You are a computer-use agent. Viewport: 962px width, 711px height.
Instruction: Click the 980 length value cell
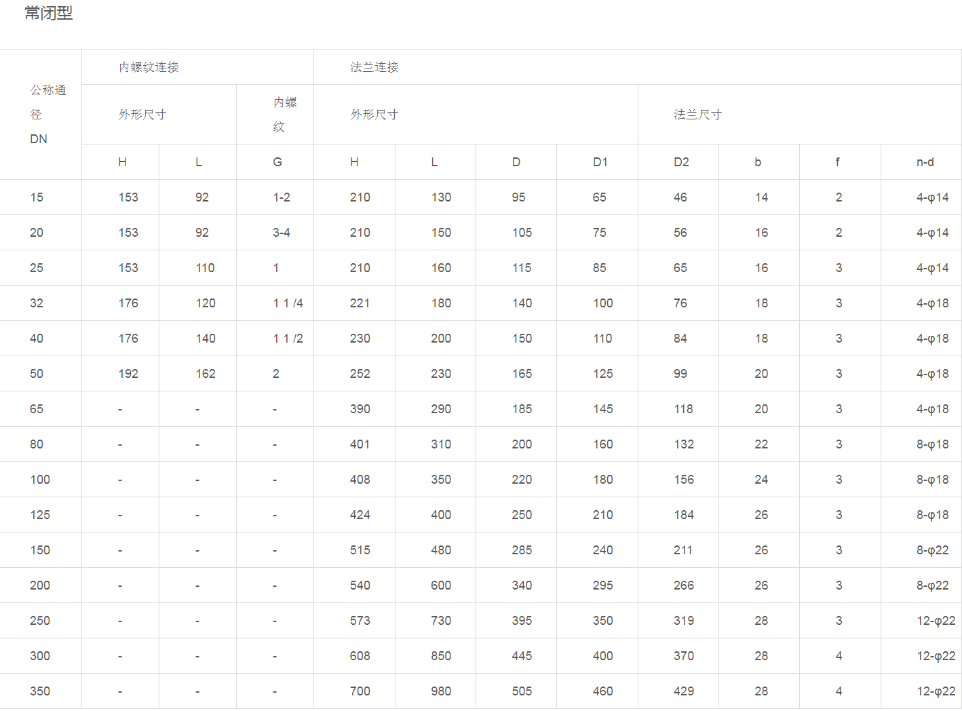440,691
